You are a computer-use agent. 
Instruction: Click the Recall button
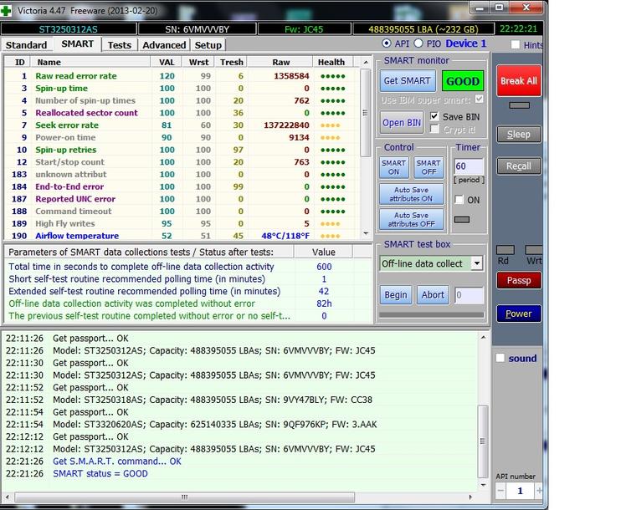pyautogui.click(x=519, y=166)
